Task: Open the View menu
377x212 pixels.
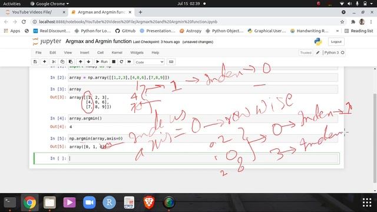Action: click(x=68, y=52)
